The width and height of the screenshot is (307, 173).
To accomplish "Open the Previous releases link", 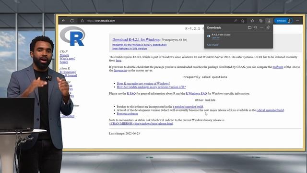I will (127, 114).
